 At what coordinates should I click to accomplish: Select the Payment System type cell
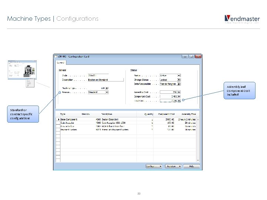coord(69,130)
